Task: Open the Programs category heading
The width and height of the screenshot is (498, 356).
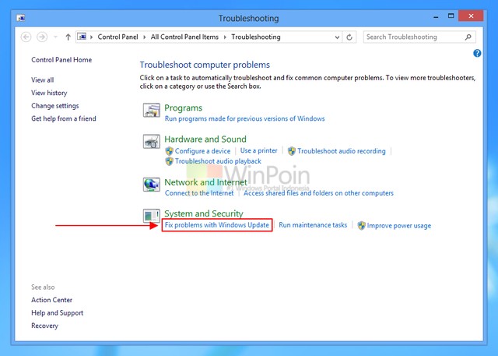Action: pos(184,108)
